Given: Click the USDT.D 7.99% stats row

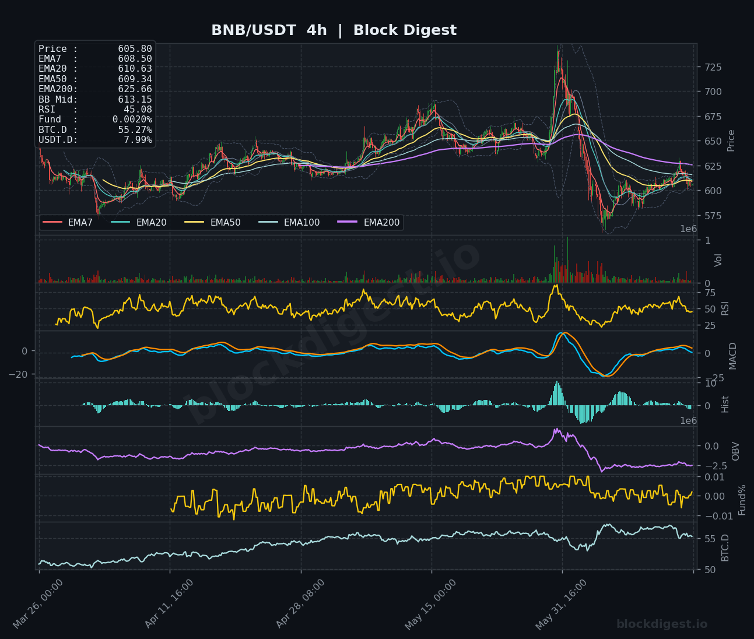Looking at the screenshot, I should (x=95, y=140).
